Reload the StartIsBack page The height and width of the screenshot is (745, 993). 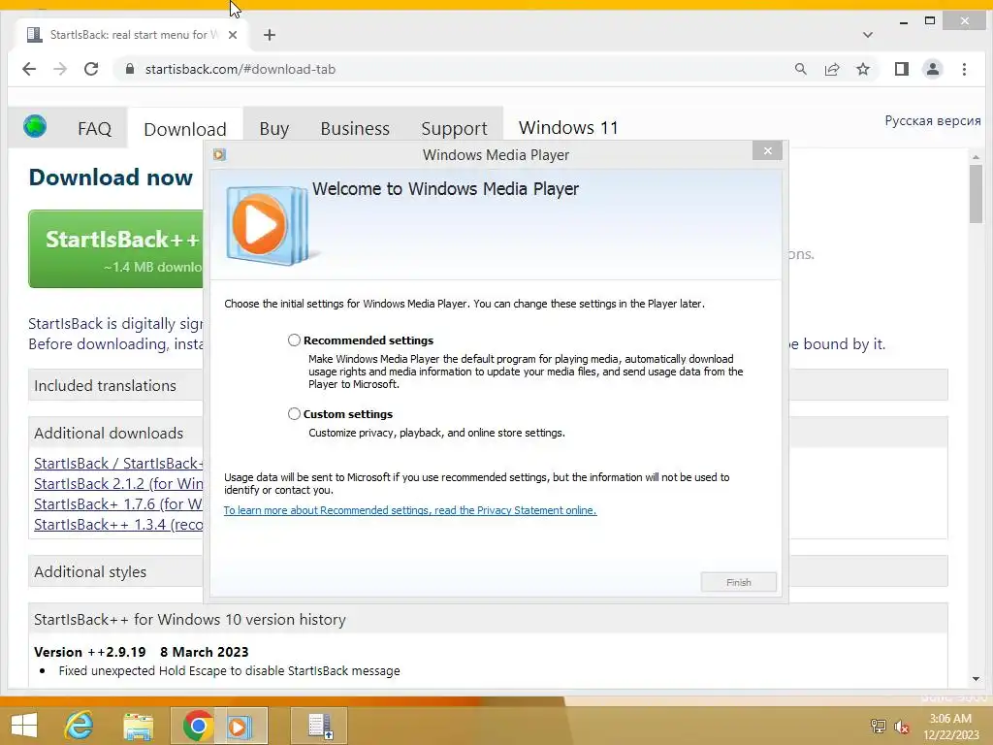pos(91,69)
